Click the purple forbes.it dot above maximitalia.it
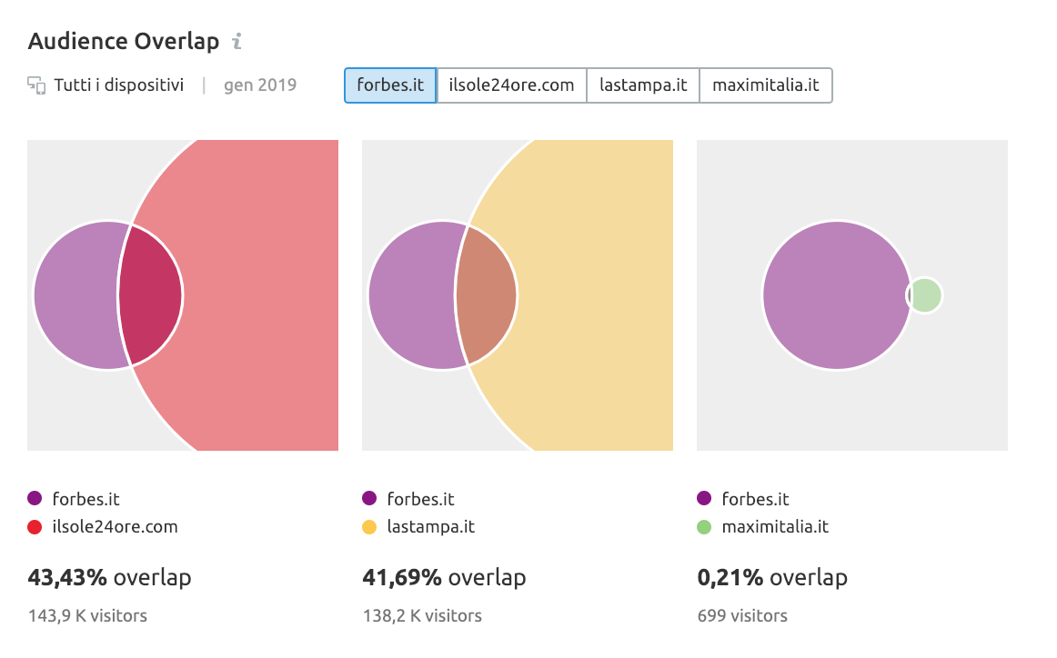This screenshot has width=1057, height=658. pos(704,498)
